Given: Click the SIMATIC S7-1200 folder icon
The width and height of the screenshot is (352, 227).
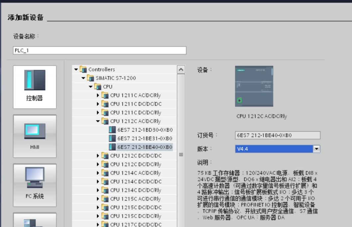Looking at the screenshot, I should [x=90, y=78].
